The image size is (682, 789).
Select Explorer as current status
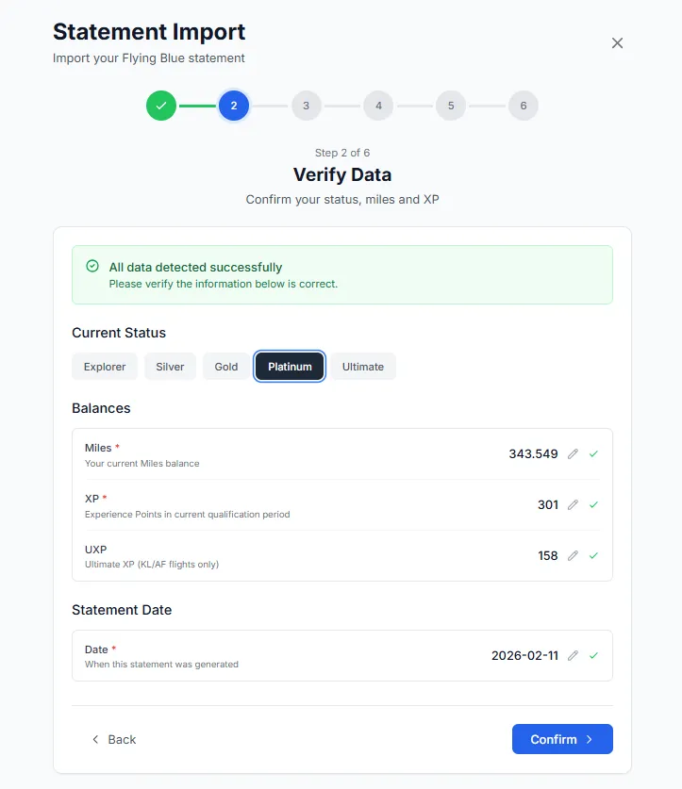point(104,366)
